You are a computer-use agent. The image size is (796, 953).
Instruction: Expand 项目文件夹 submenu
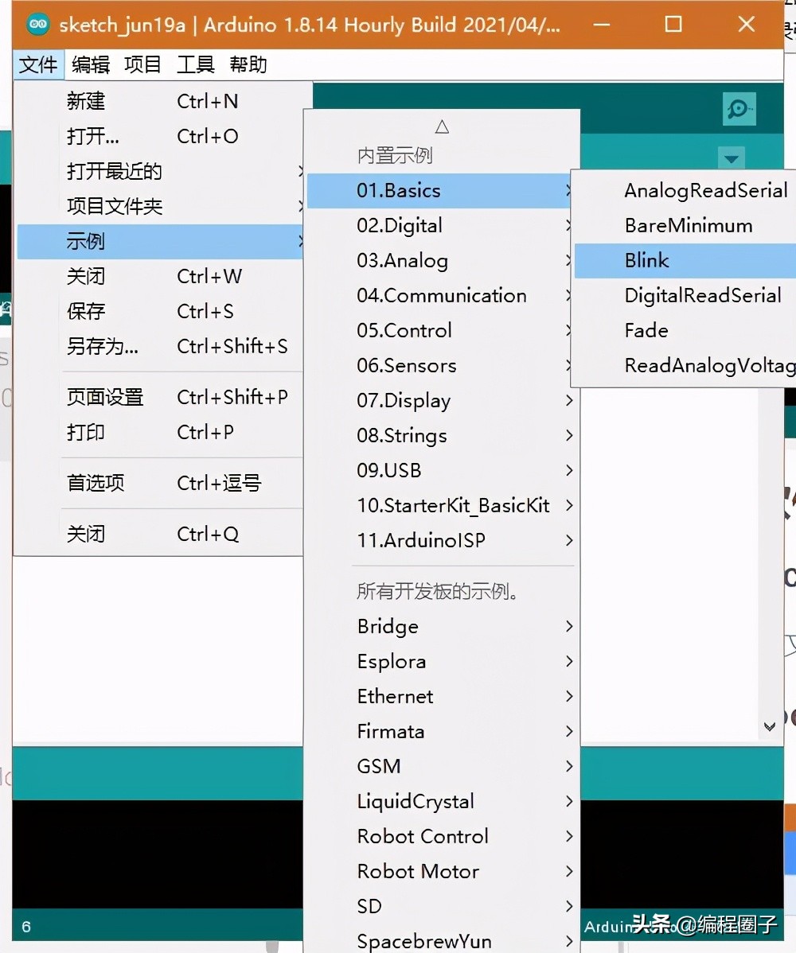(x=160, y=207)
